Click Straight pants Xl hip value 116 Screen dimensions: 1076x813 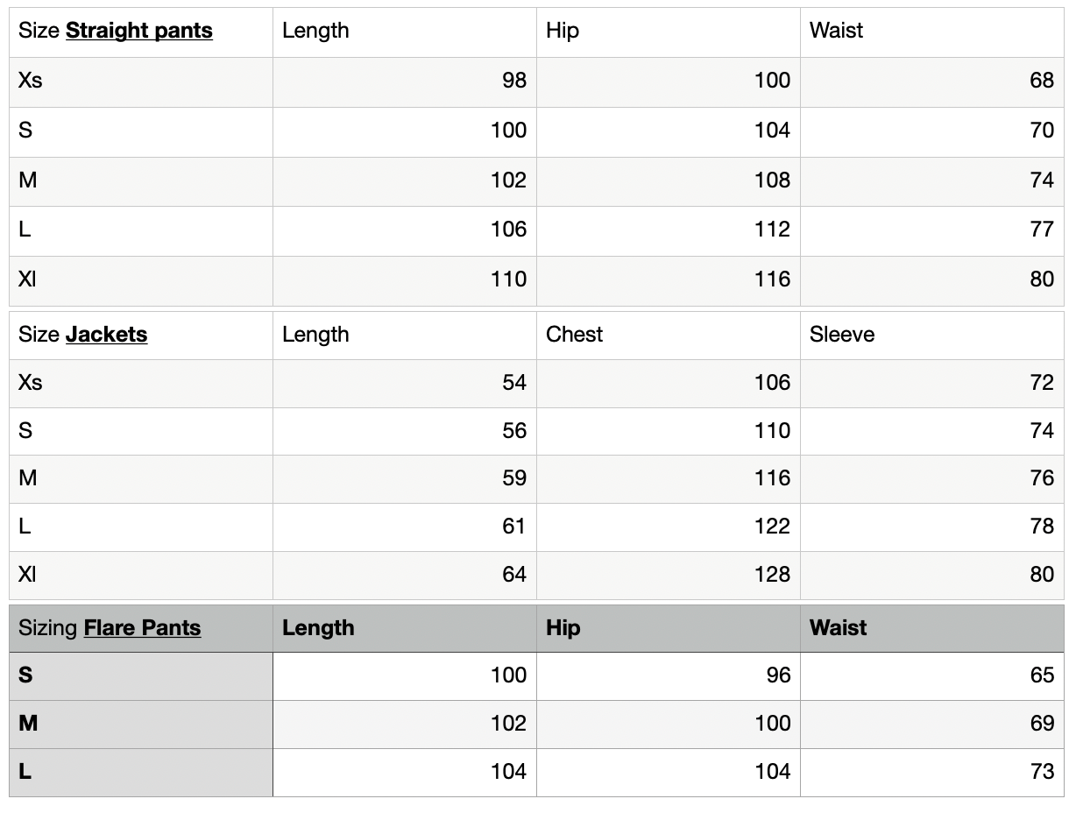[x=772, y=279]
